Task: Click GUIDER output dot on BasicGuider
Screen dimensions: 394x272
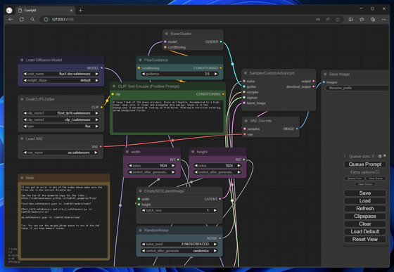Action: (221, 41)
